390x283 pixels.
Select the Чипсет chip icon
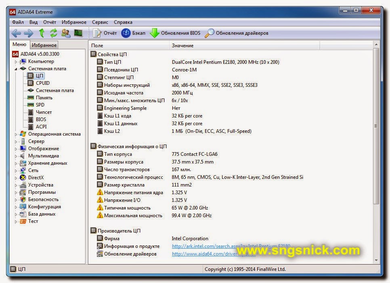click(31, 112)
